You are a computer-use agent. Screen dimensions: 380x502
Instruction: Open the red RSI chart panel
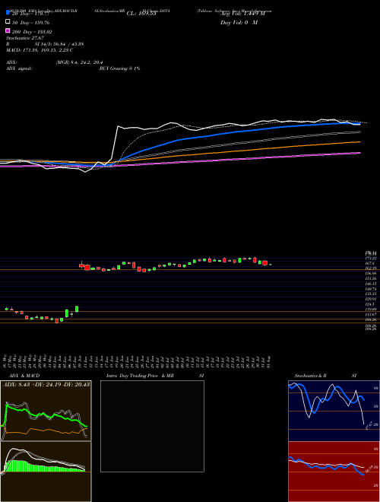tap(334, 472)
